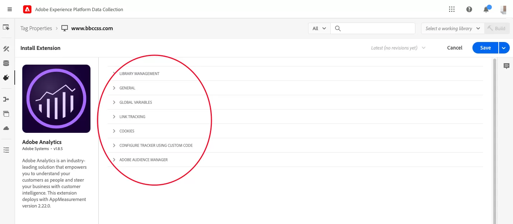Open the help question mark icon
Screen dimensions: 513x224
click(469, 9)
